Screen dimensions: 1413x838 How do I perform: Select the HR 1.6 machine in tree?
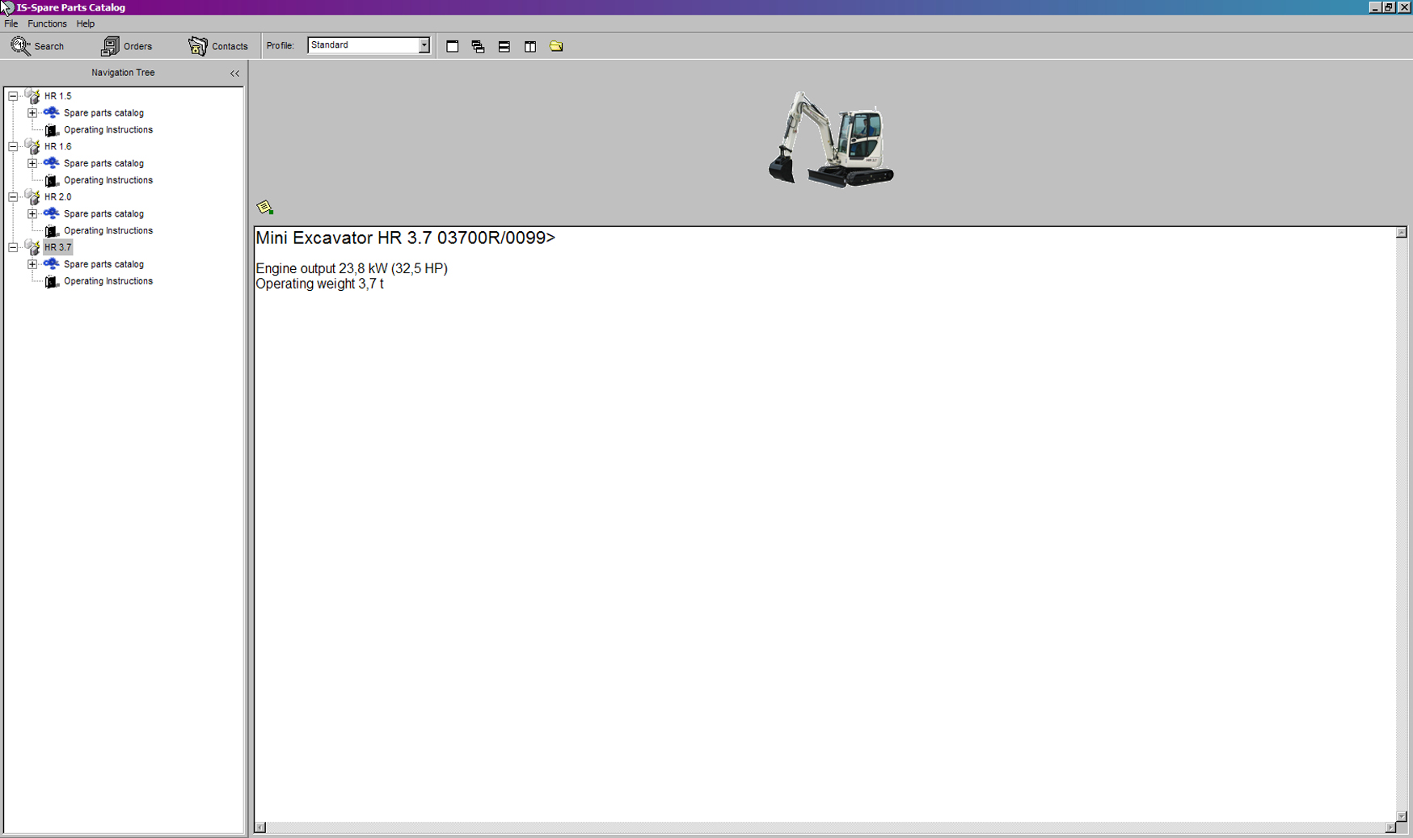point(57,147)
